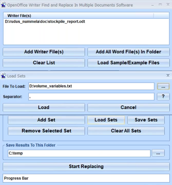Image resolution: width=172 pixels, height=185 pixels.
Task: Click the main window application icon
Action: pyautogui.click(x=3, y=5)
